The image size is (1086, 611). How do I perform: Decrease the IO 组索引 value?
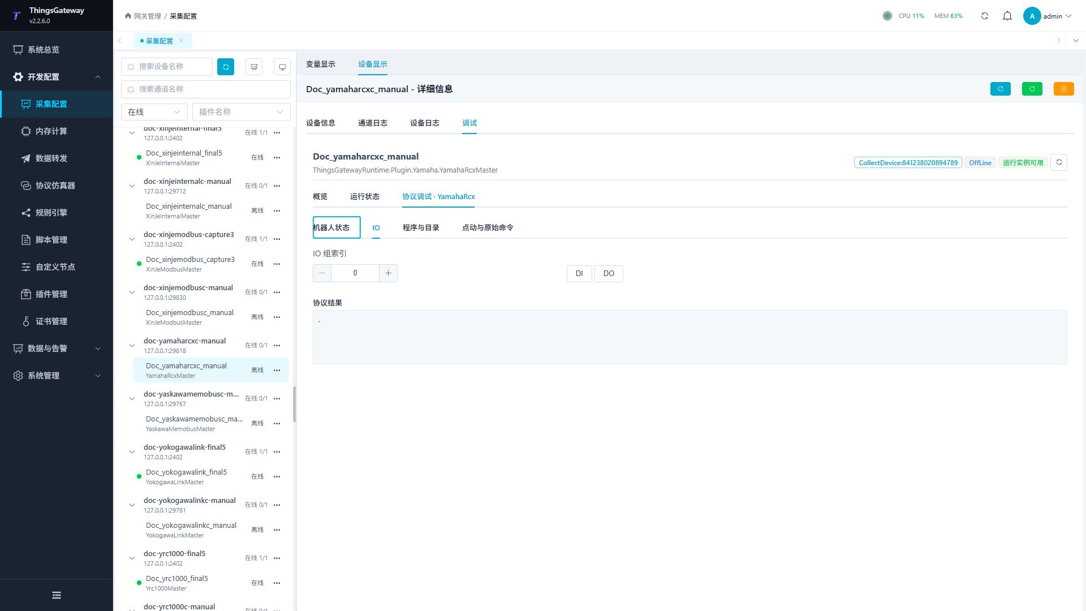point(322,273)
